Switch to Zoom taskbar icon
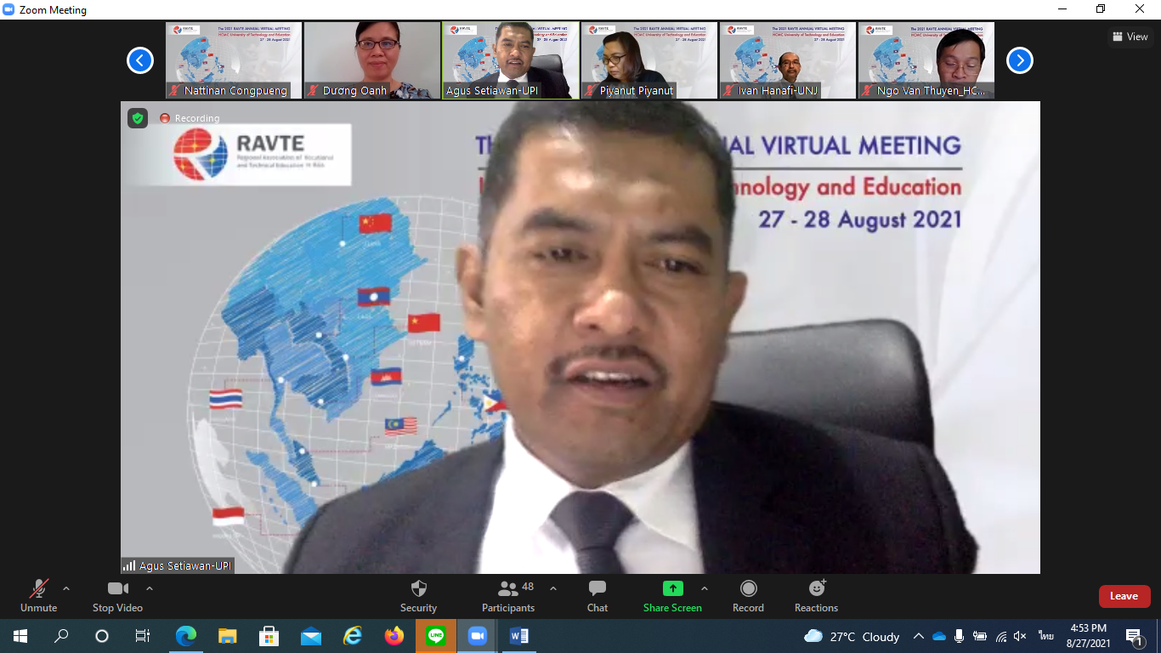The image size is (1161, 653). [477, 636]
